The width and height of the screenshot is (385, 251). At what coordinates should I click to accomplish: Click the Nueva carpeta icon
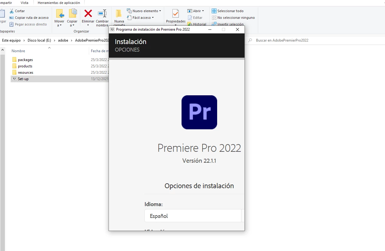[119, 13]
